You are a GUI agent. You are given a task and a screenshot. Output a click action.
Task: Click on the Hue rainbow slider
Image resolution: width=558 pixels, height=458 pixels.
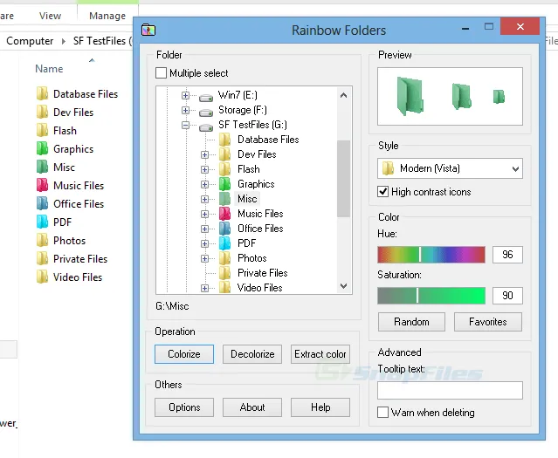click(x=431, y=255)
